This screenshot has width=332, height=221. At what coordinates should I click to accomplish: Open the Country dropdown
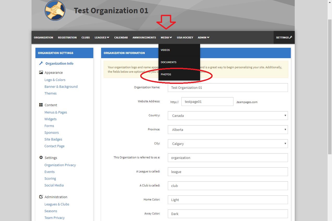(x=228, y=116)
